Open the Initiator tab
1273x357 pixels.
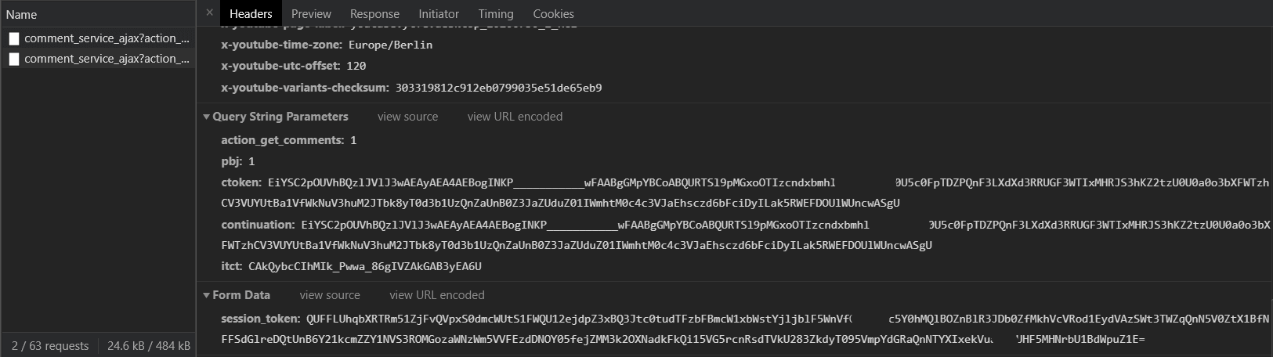439,14
